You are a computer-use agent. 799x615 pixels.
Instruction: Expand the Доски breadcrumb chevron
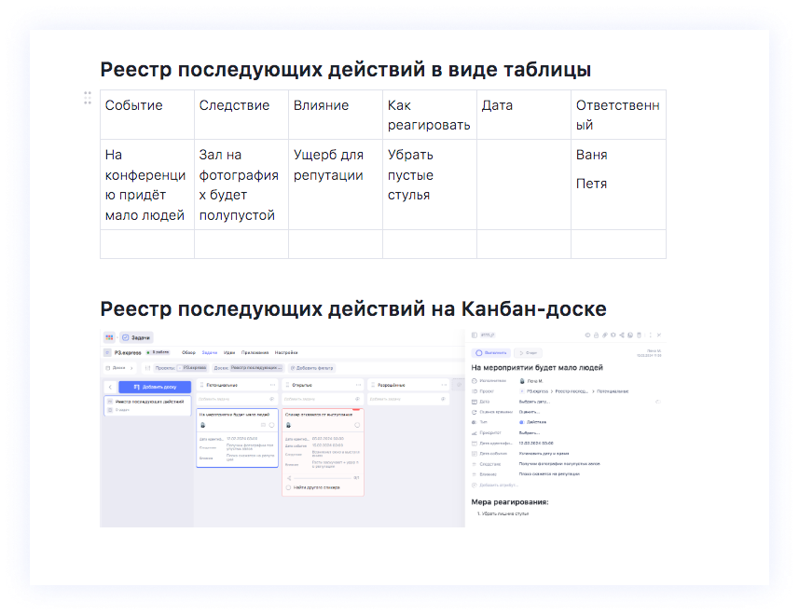[131, 368]
